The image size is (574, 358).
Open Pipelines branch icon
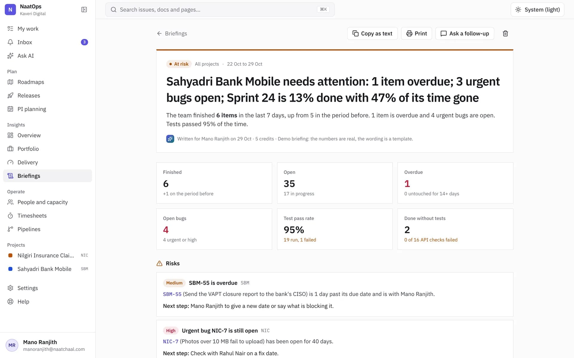[10, 229]
